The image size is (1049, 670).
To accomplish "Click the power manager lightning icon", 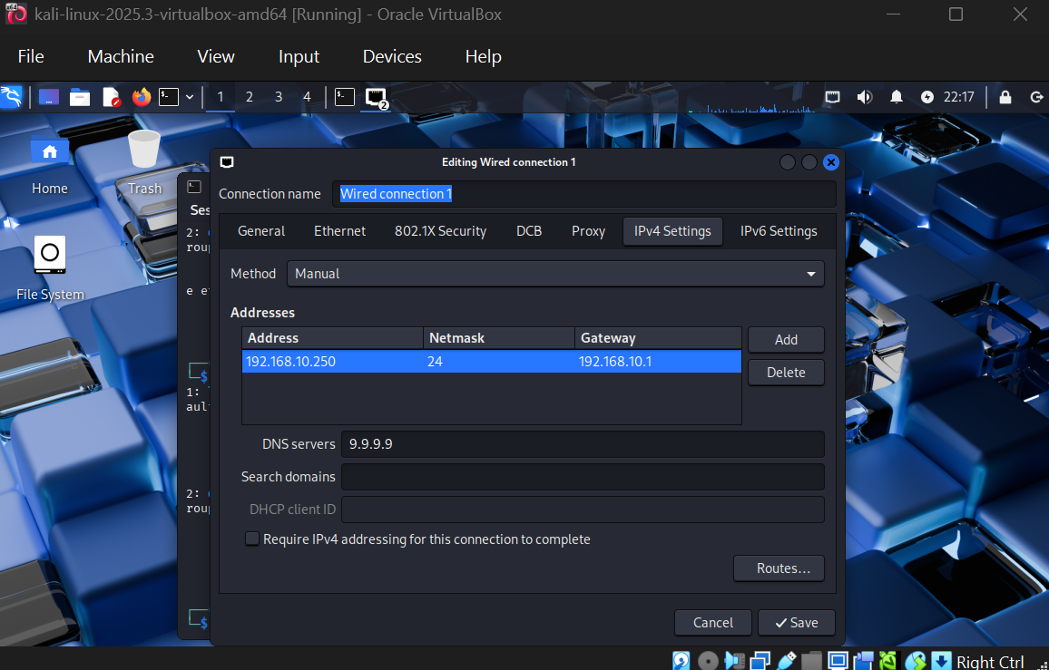I will coord(926,97).
